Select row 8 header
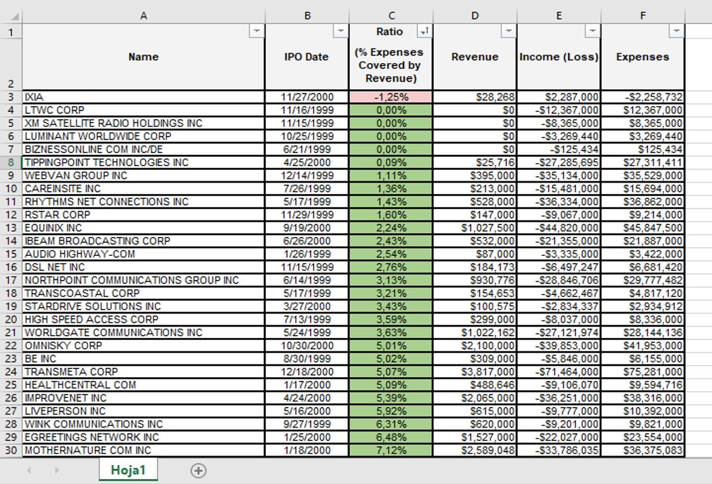Screen dimensions: 712x484 point(11,162)
